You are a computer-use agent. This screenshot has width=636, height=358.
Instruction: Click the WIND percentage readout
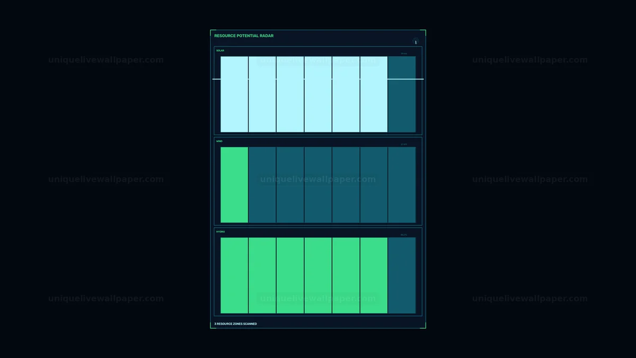(404, 144)
